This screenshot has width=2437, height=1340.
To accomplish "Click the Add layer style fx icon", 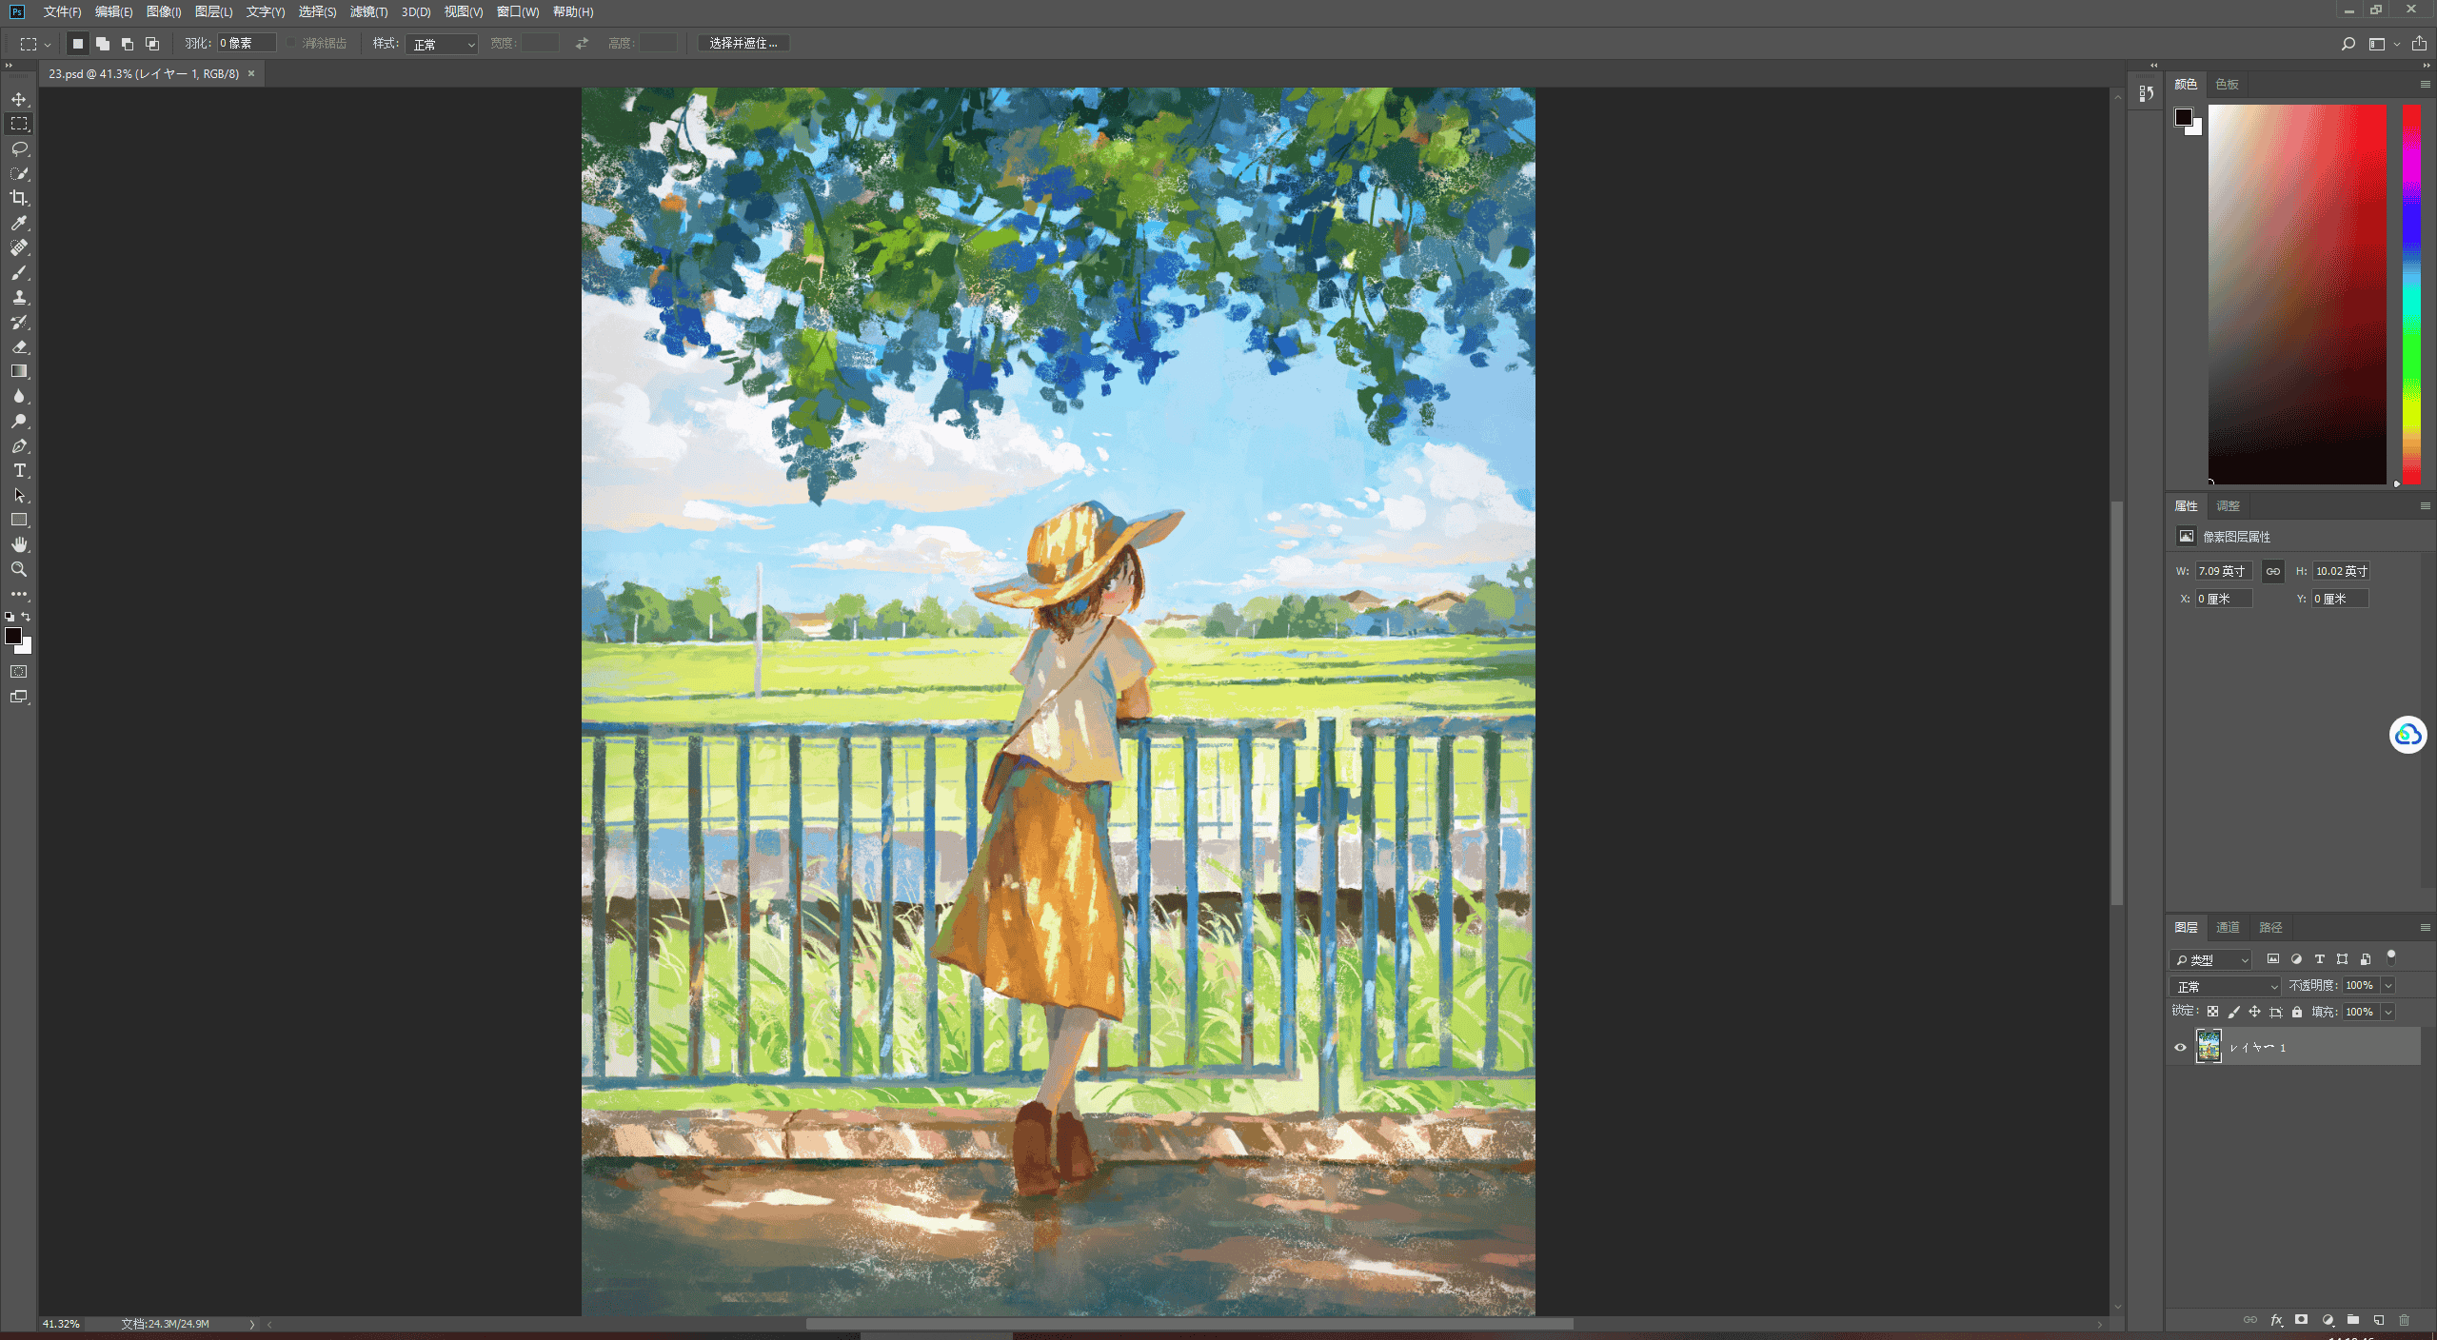I will (2276, 1320).
